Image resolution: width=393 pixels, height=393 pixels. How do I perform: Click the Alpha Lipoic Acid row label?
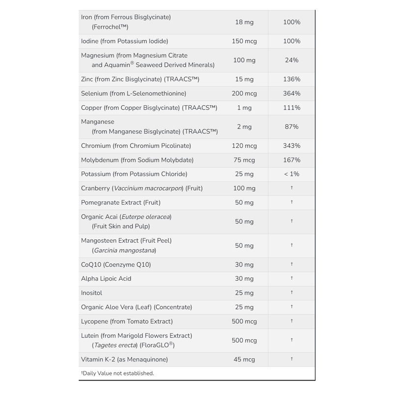106,279
